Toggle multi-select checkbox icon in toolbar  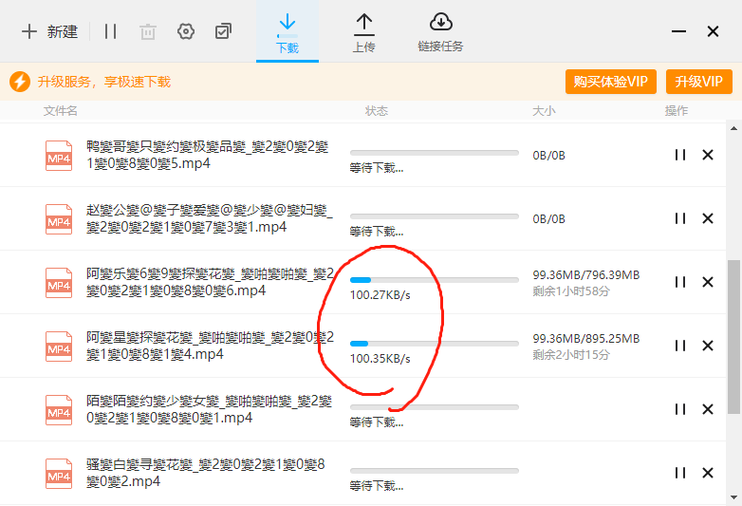(223, 31)
